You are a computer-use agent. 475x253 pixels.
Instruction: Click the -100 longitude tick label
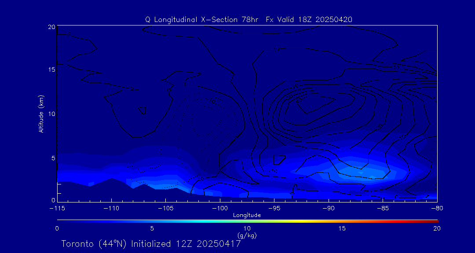click(x=220, y=209)
